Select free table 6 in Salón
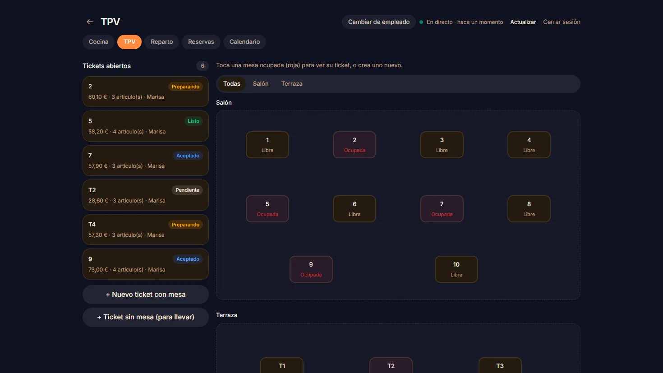Image resolution: width=663 pixels, height=373 pixels. click(x=355, y=209)
